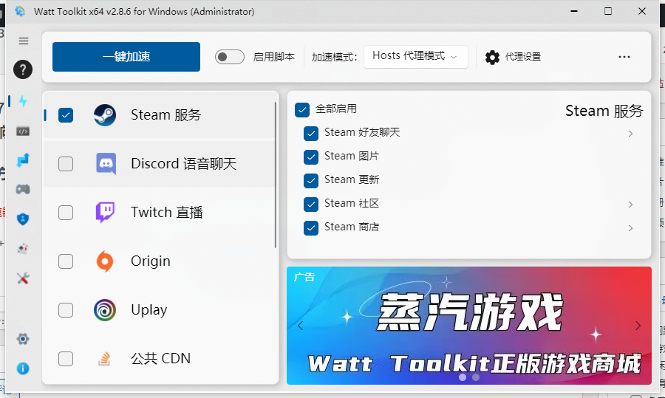Click the Twitch logo icon
This screenshot has height=398, width=665.
point(105,213)
